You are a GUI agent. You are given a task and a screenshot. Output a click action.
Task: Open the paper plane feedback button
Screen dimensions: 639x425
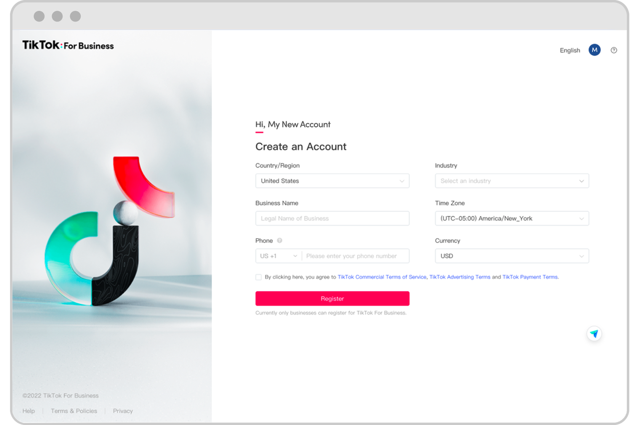click(x=594, y=334)
